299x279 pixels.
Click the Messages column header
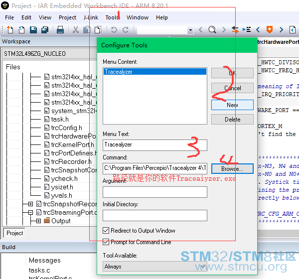(45, 260)
